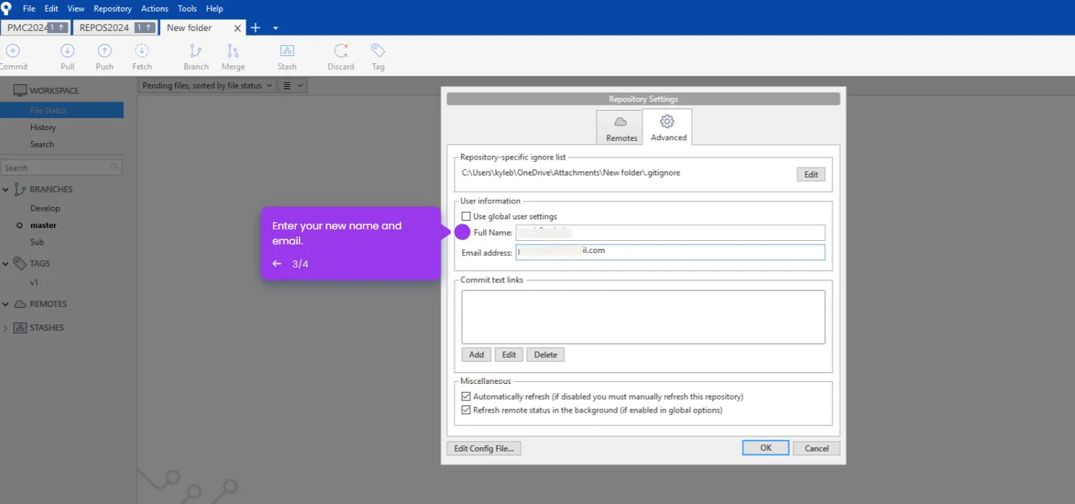
Task: Select the Develop branch
Action: pyautogui.click(x=45, y=209)
